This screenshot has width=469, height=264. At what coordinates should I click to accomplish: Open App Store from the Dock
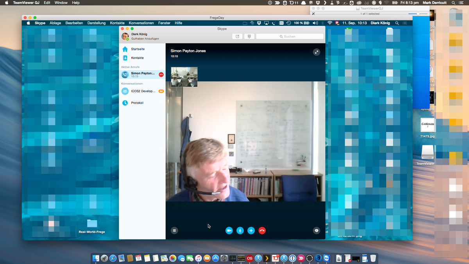coord(215,258)
